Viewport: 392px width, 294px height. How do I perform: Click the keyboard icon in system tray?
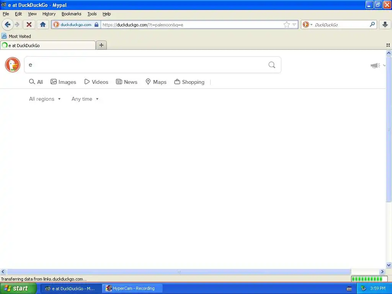point(349,289)
